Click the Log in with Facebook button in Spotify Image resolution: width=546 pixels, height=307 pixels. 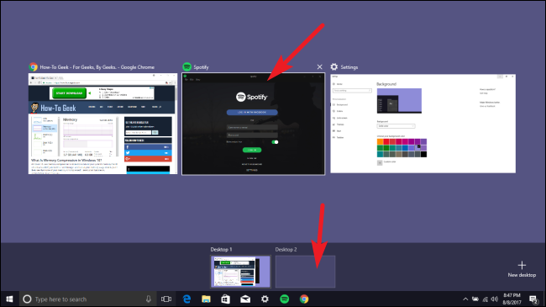[x=252, y=113]
